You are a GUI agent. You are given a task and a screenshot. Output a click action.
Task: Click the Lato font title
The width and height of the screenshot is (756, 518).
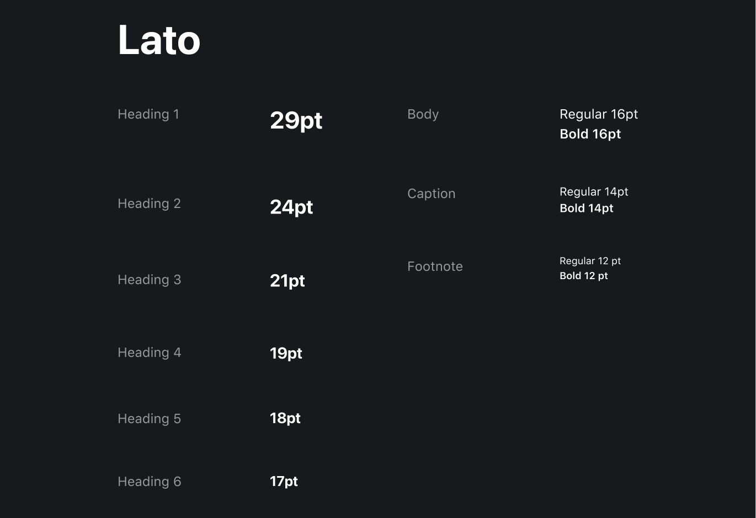click(x=159, y=40)
